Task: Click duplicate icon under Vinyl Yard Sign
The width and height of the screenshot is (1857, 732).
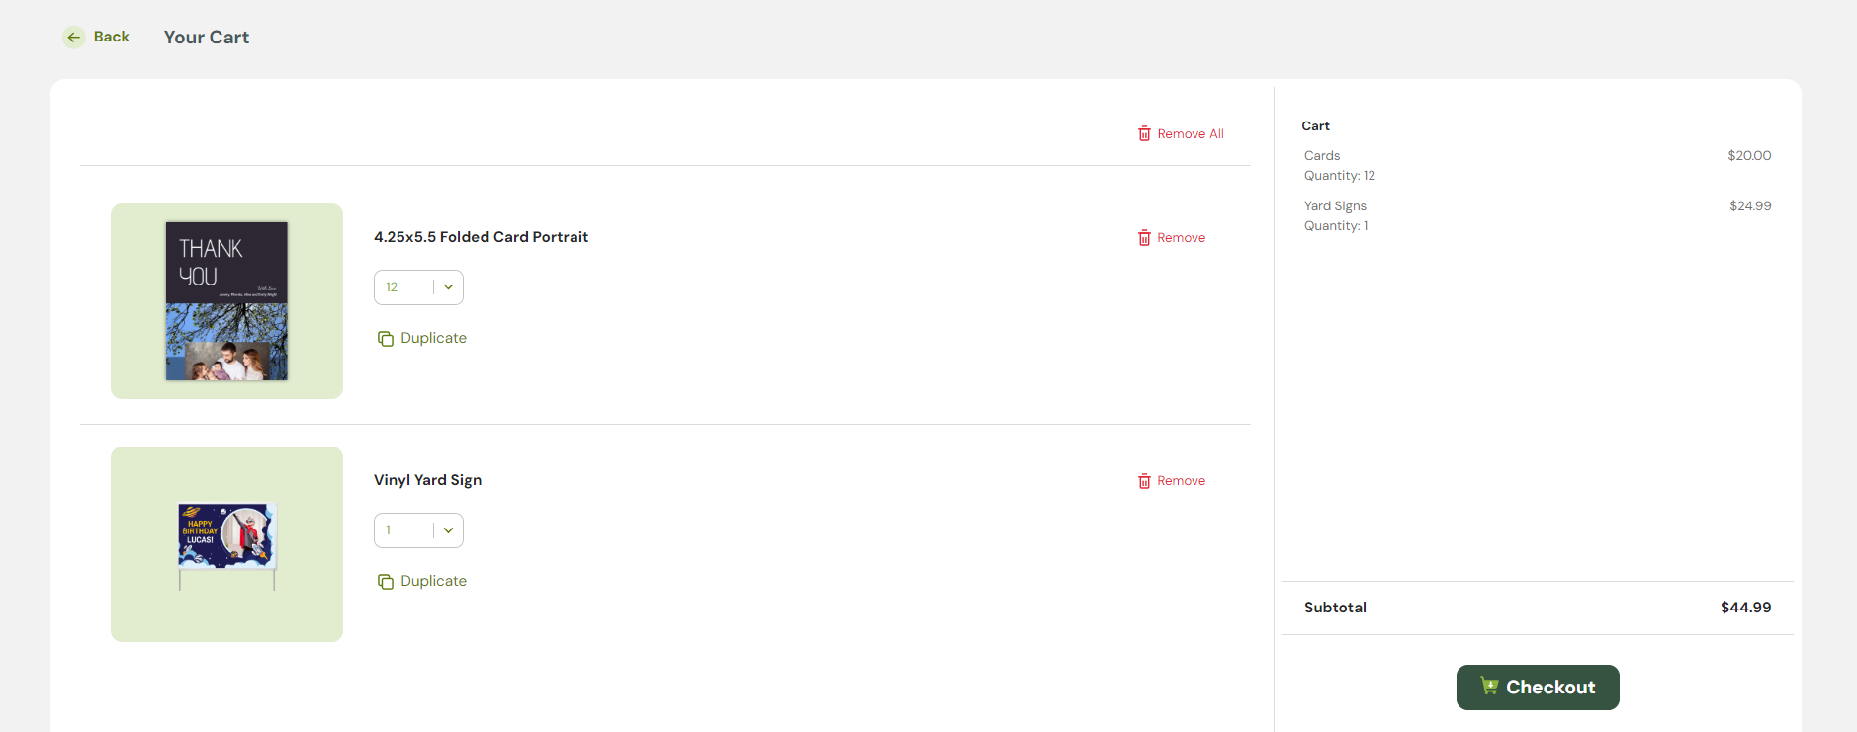Action: (x=386, y=582)
